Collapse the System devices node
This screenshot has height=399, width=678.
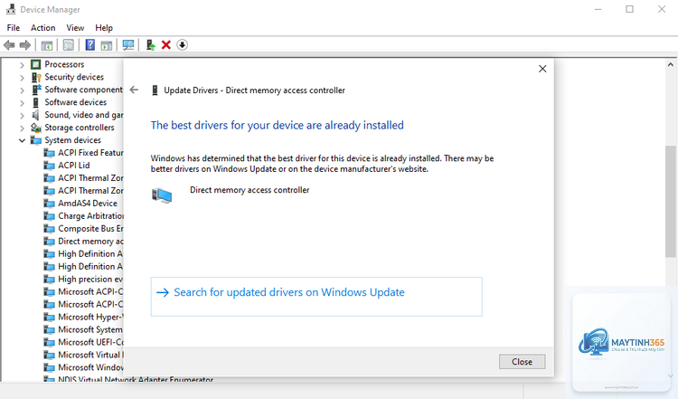[x=22, y=140]
